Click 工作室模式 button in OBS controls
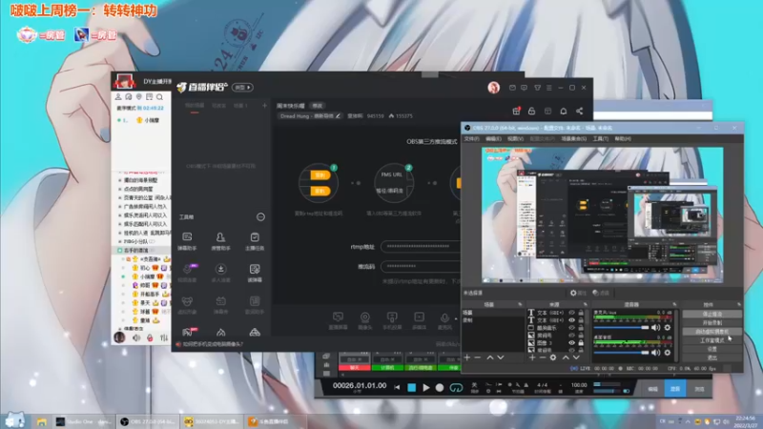The height and width of the screenshot is (429, 763). coord(711,340)
